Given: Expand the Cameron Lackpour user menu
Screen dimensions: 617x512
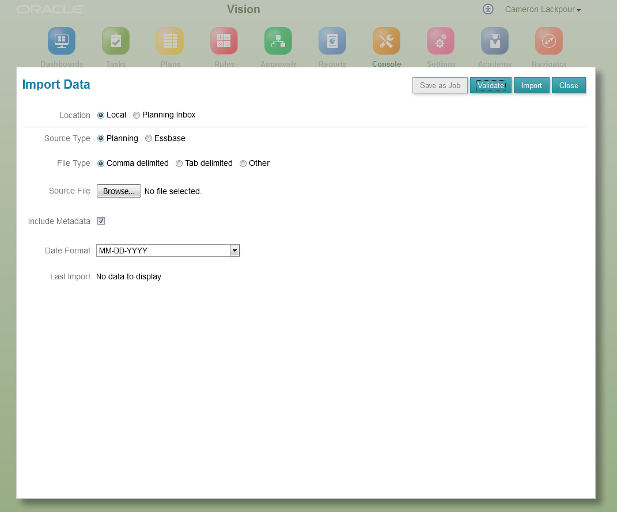Looking at the screenshot, I should 543,9.
